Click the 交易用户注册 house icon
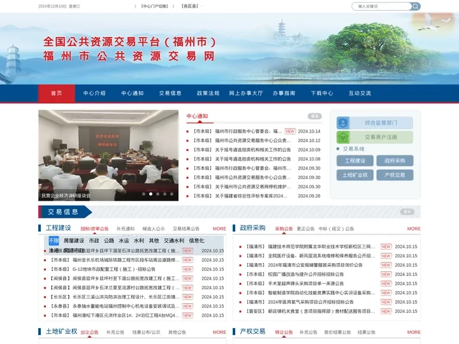Image resolution: width=459 pixels, height=344 pixels. (343, 137)
